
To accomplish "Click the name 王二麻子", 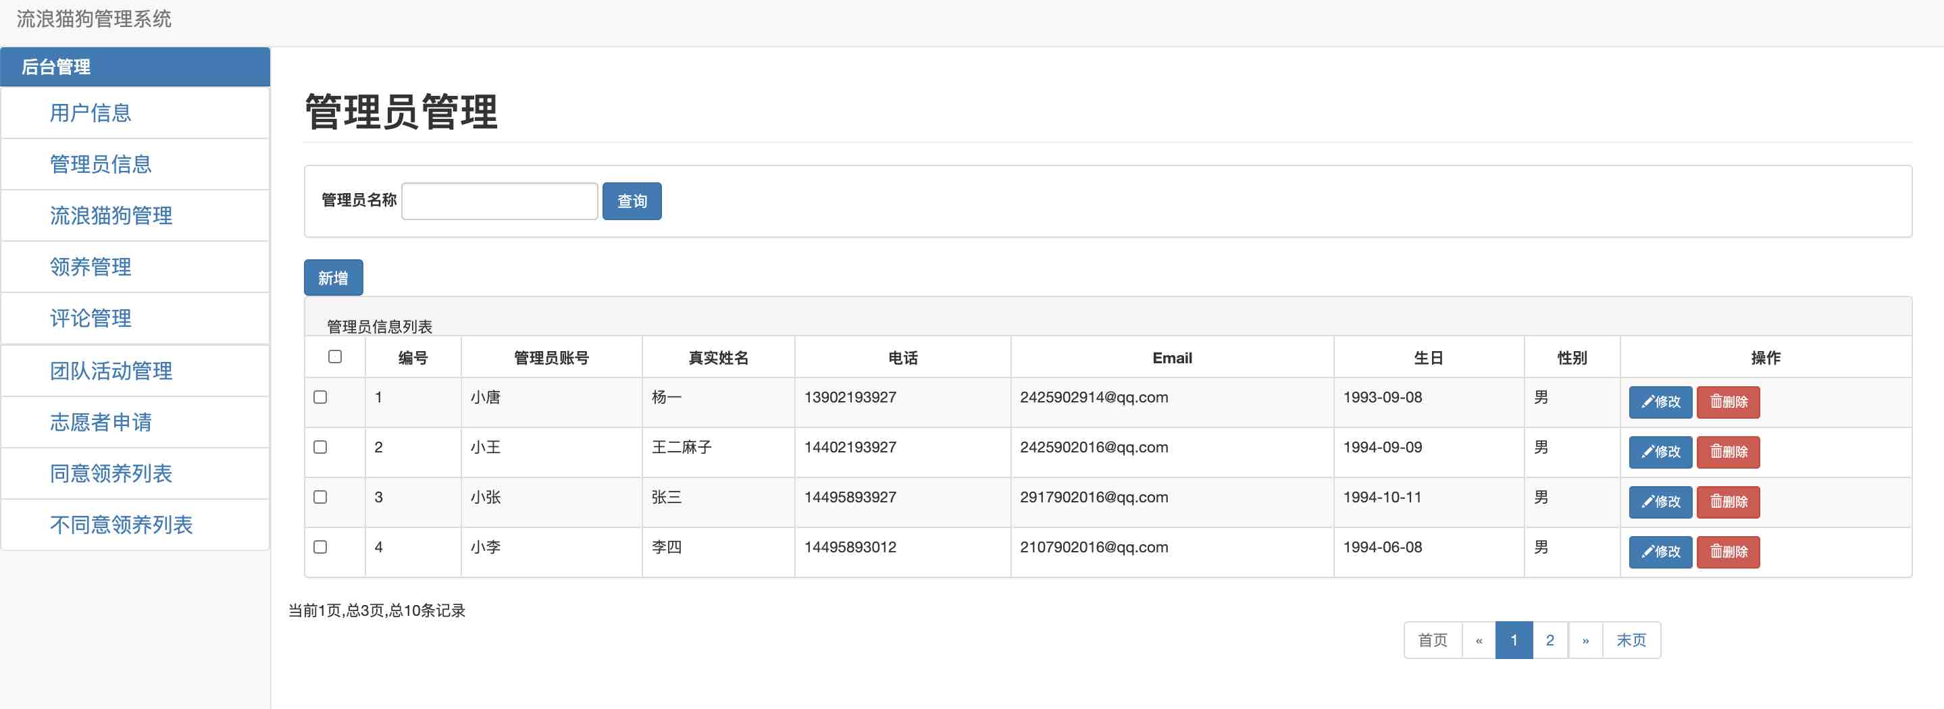I will 682,447.
